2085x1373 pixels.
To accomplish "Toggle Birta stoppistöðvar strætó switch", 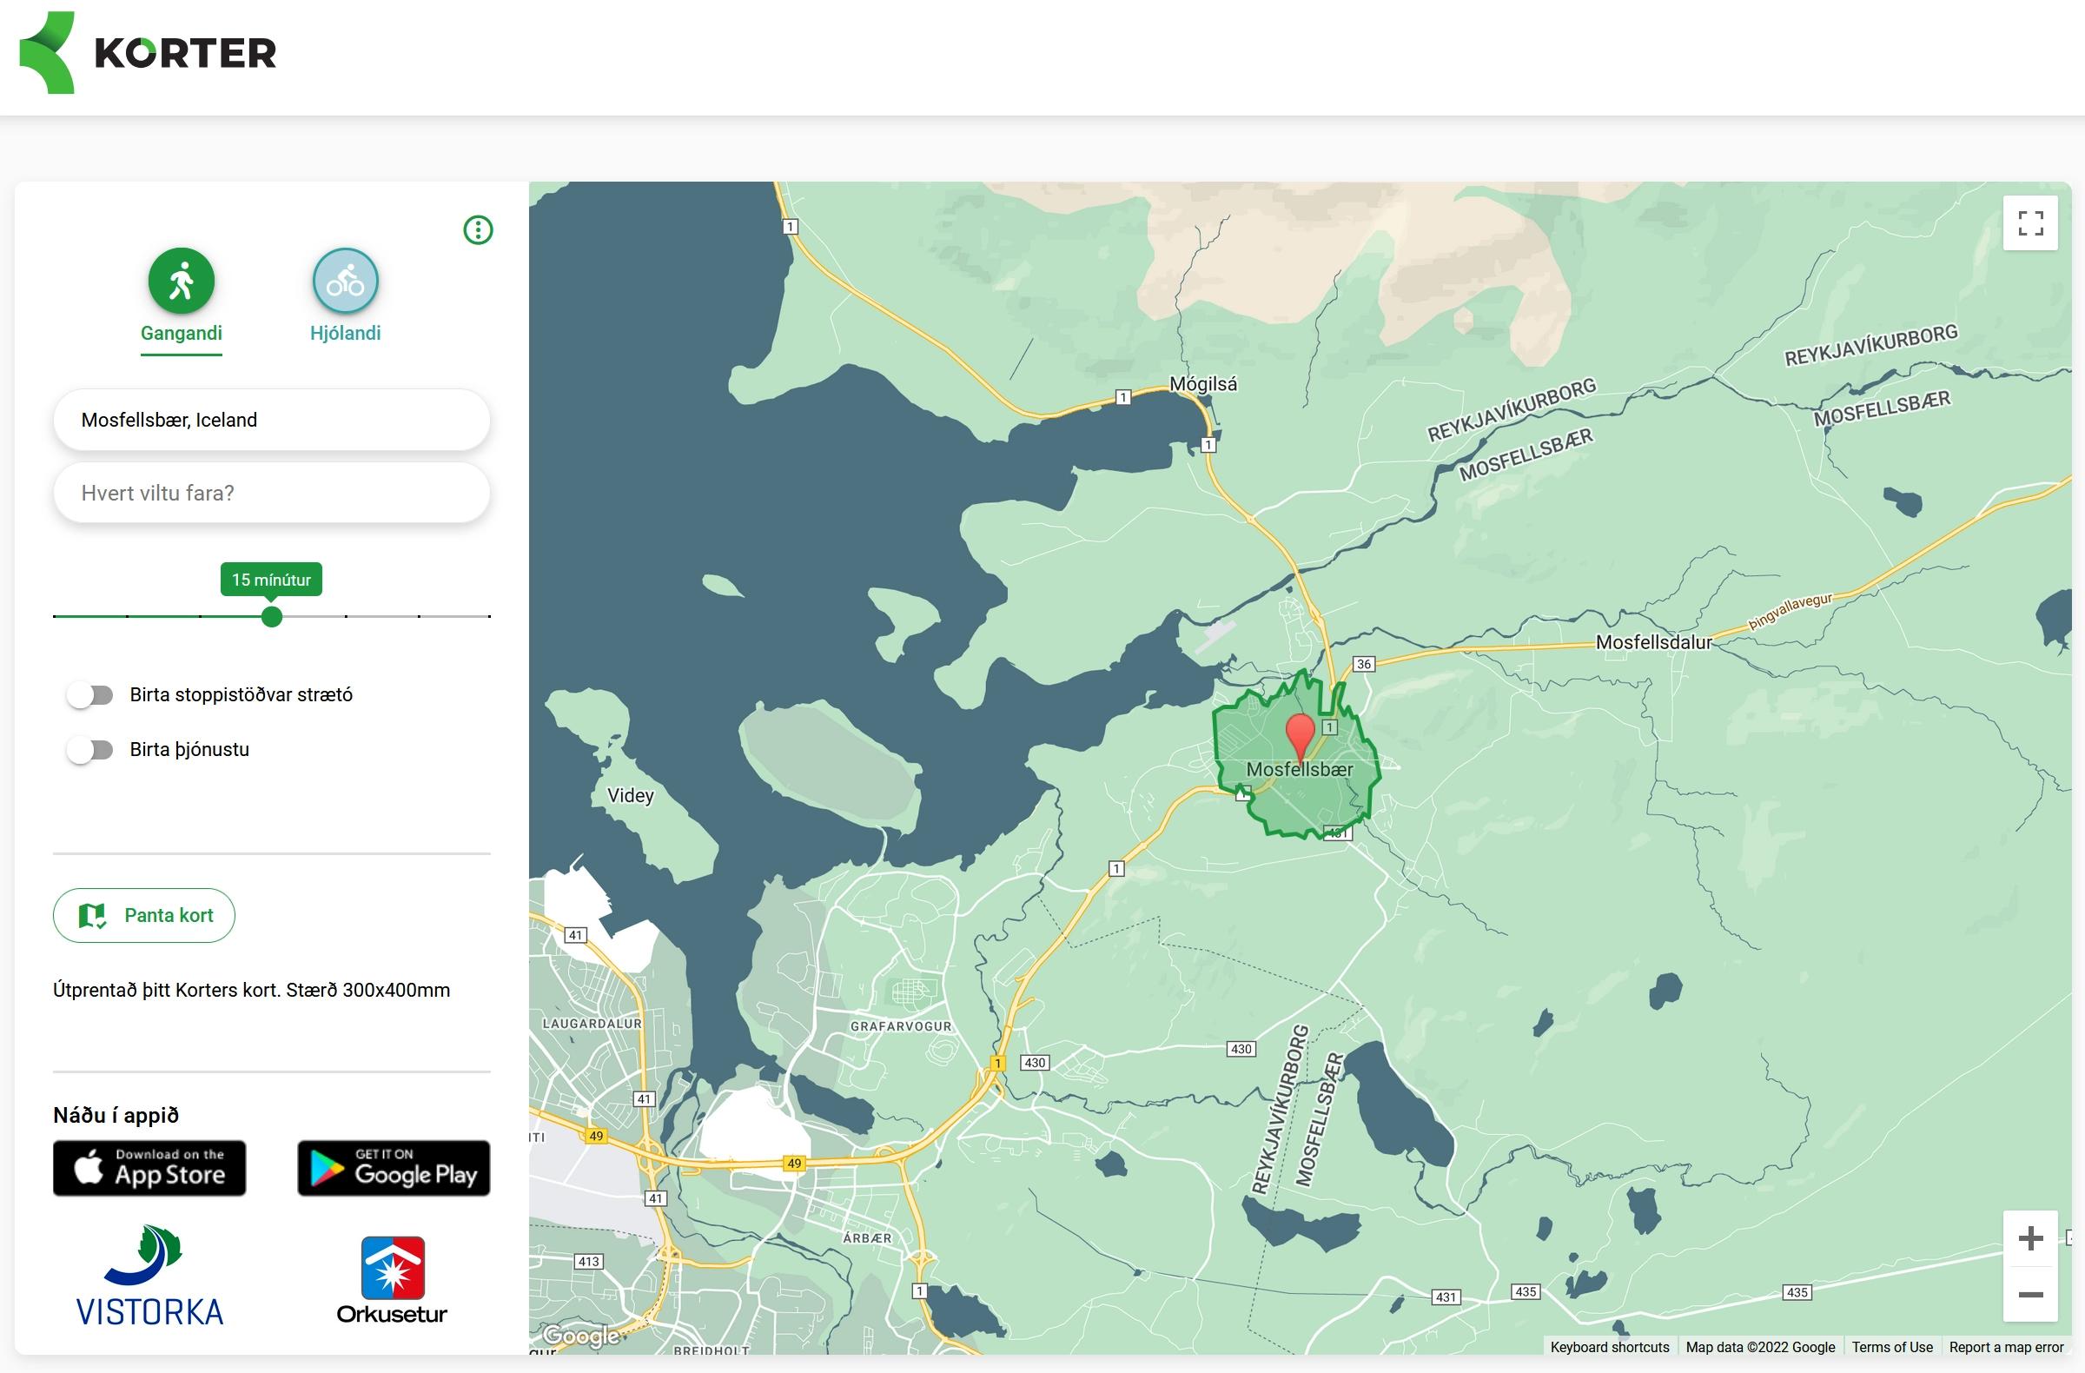I will (x=90, y=696).
